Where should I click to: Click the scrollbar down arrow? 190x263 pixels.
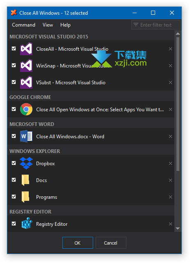coord(178,228)
